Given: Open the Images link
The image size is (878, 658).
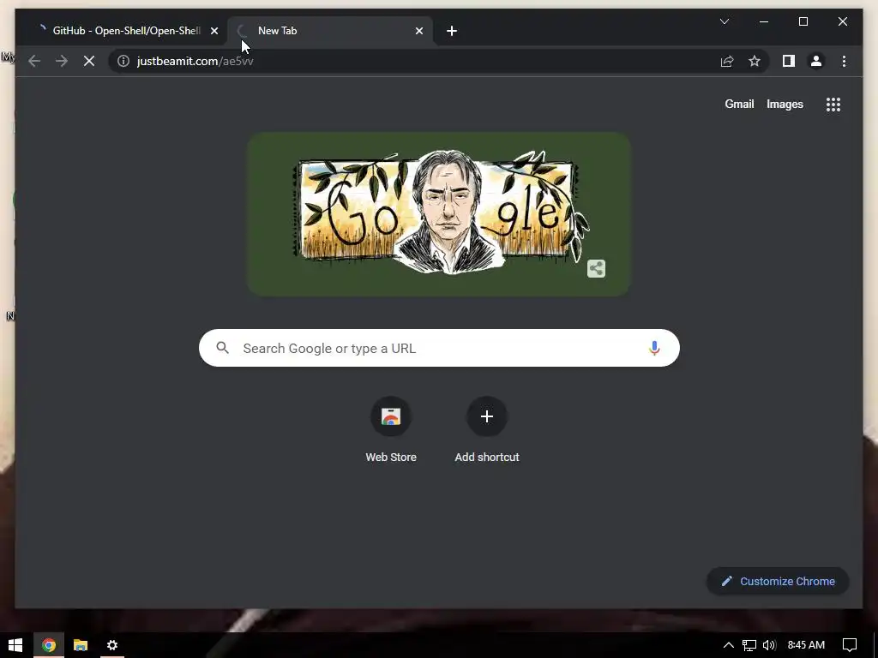Looking at the screenshot, I should (785, 104).
